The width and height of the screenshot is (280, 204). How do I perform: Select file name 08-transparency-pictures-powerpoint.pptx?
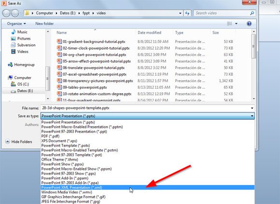click(x=98, y=81)
